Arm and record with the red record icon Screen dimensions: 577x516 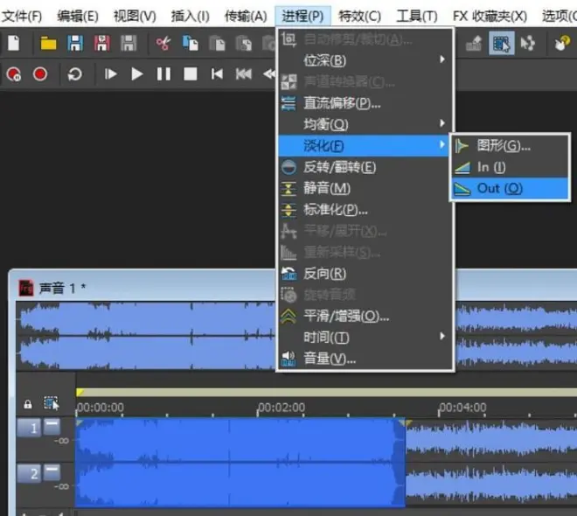pyautogui.click(x=14, y=74)
